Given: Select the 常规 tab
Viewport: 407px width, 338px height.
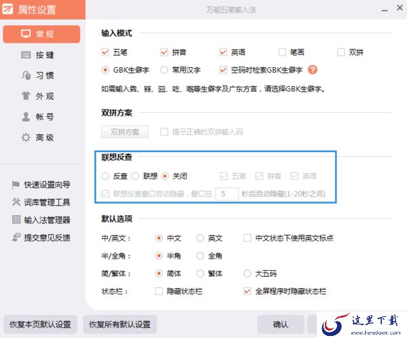Looking at the screenshot, I should tap(41, 34).
